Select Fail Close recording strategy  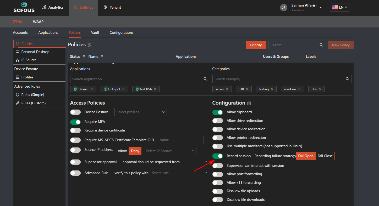pyautogui.click(x=325, y=156)
